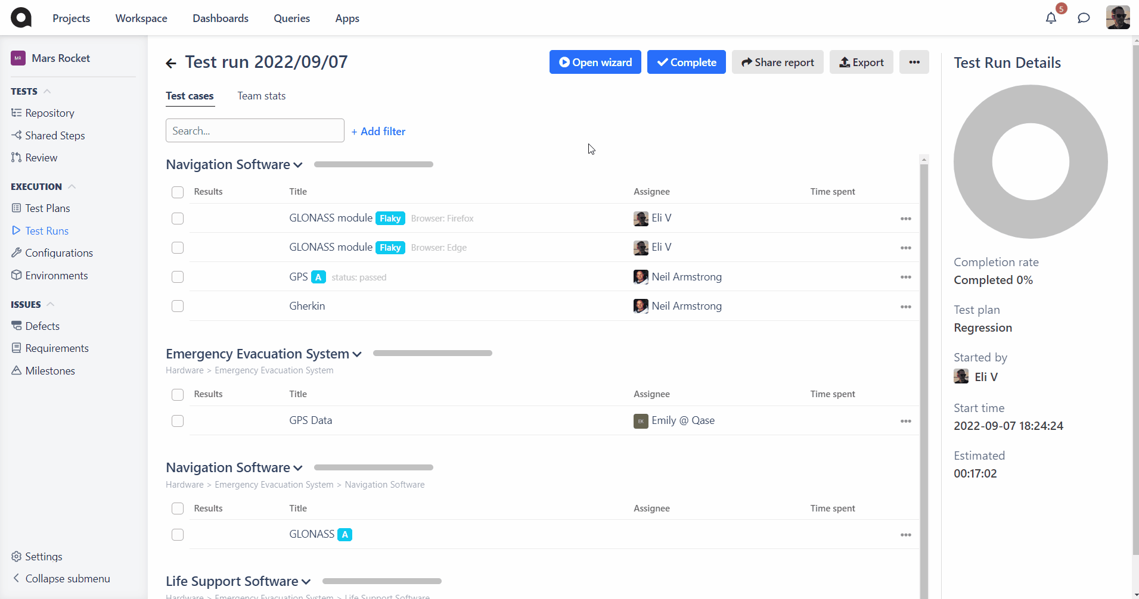This screenshot has height=599, width=1139.
Task: Select all cases in first Navigation Software table
Action: 178,192
